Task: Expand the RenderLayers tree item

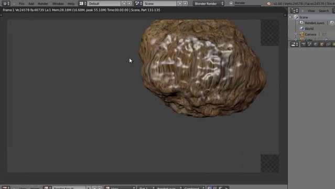Action: point(297,23)
